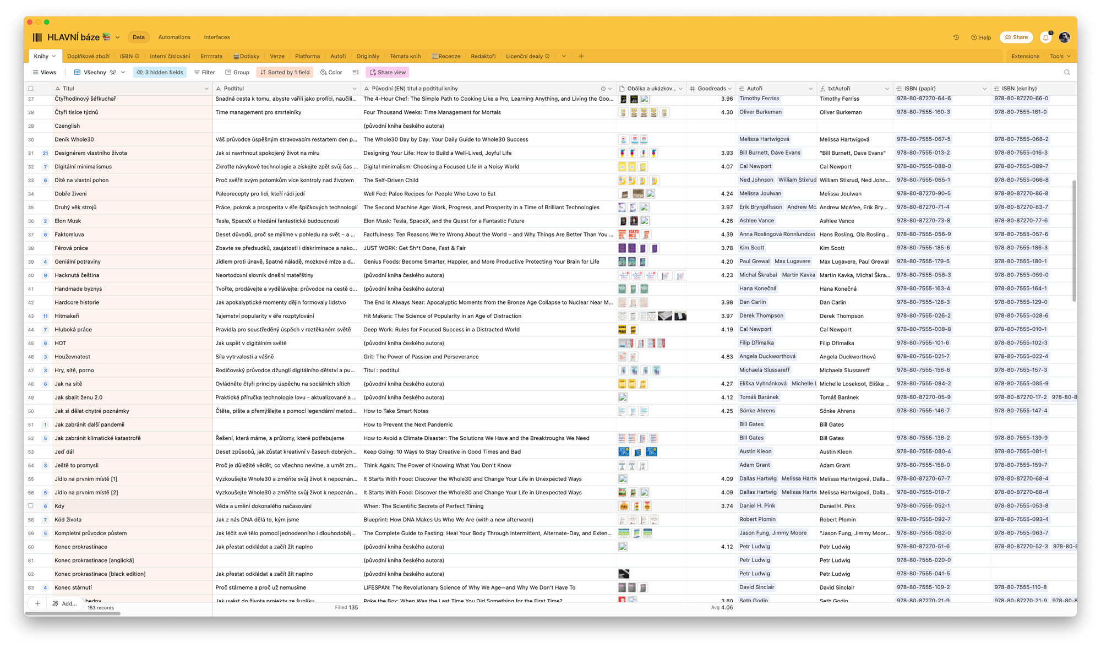Click the Color paint bucket option

coord(331,72)
